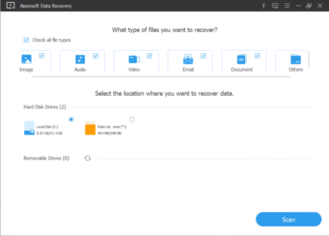The width and height of the screenshot is (329, 236).
Task: Click the Local Disk (C:) label
Action: pyautogui.click(x=47, y=127)
